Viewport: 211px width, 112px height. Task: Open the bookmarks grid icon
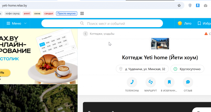pos(82,13)
